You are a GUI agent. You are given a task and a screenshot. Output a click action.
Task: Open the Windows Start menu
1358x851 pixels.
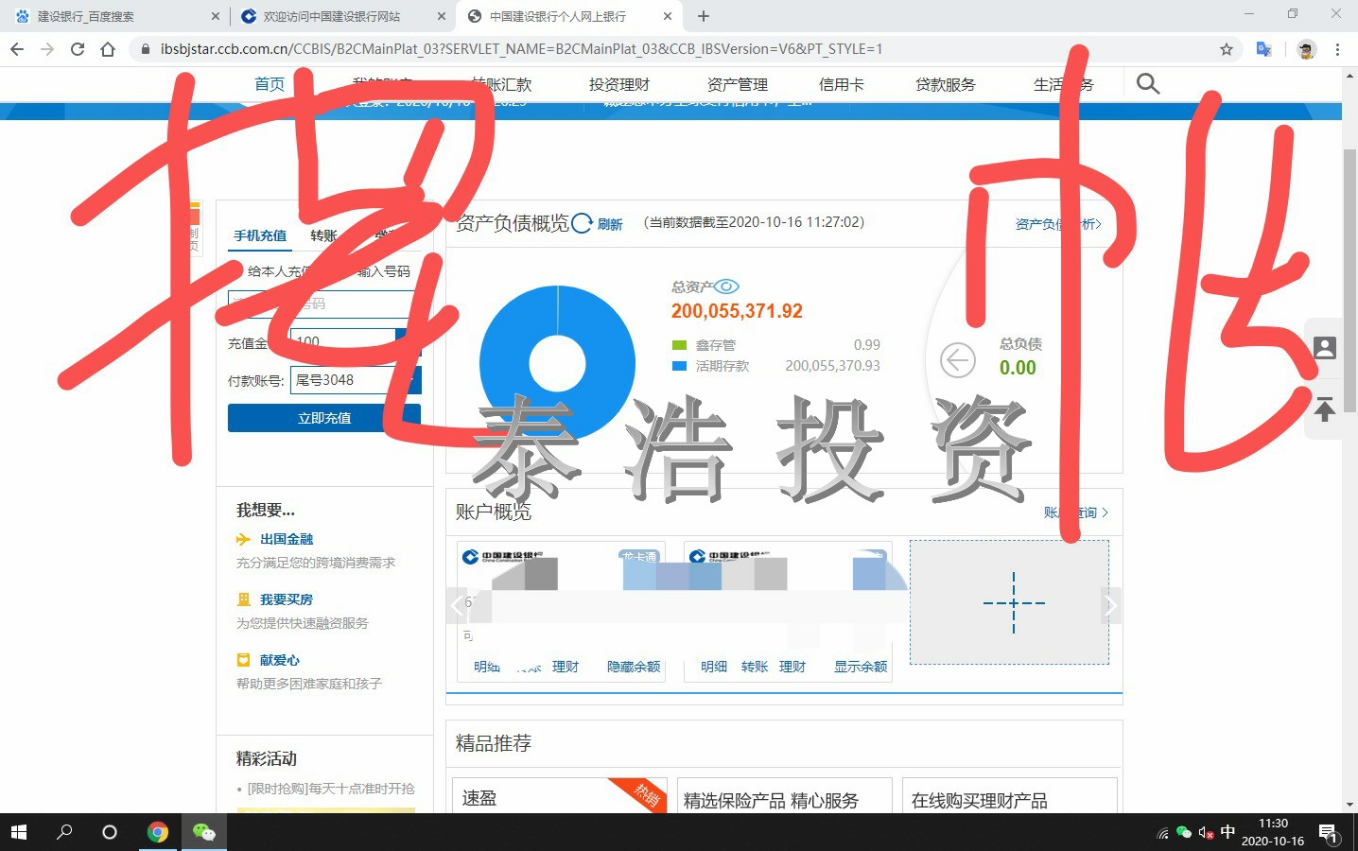coord(19,832)
